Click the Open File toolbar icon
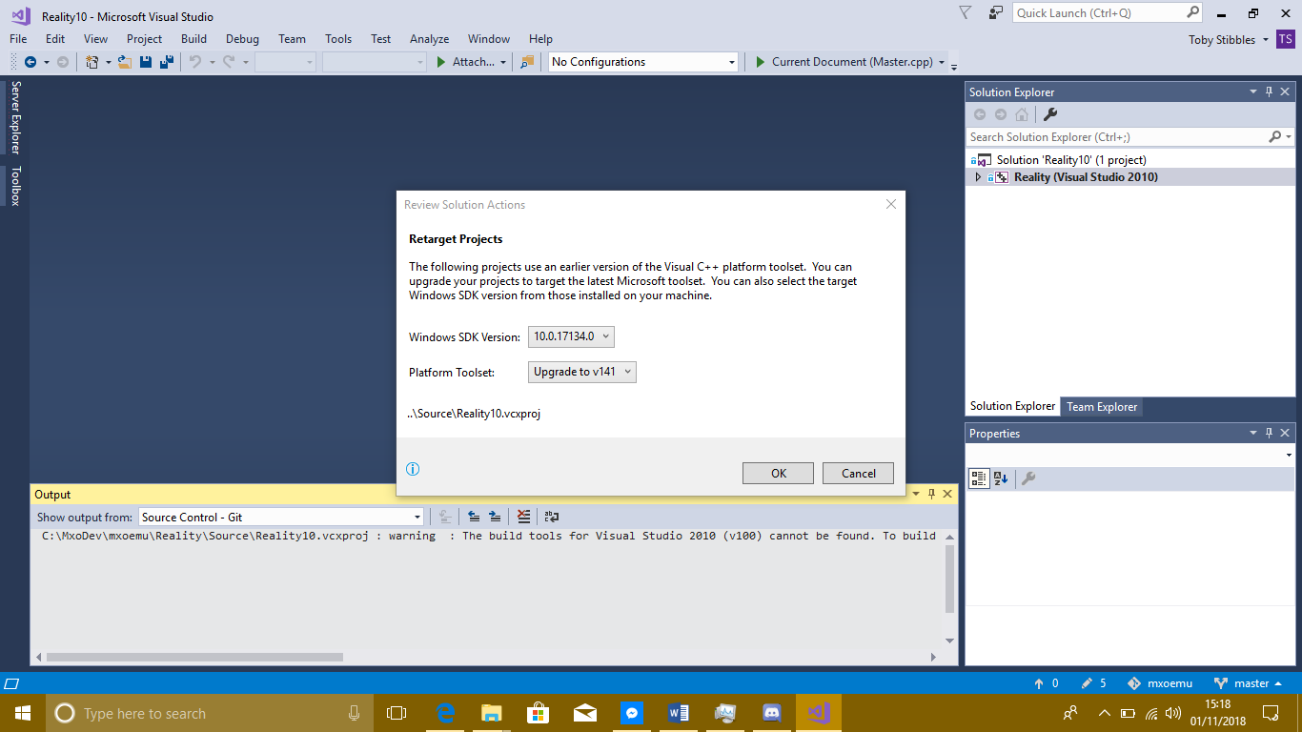This screenshot has height=732, width=1302. 124,62
